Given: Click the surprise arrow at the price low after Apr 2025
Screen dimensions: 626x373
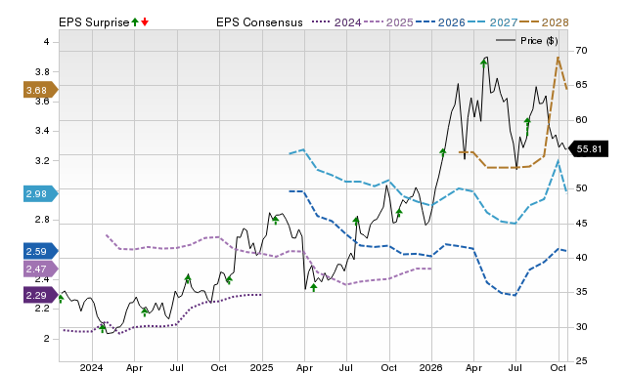Looking at the screenshot, I should (314, 287).
